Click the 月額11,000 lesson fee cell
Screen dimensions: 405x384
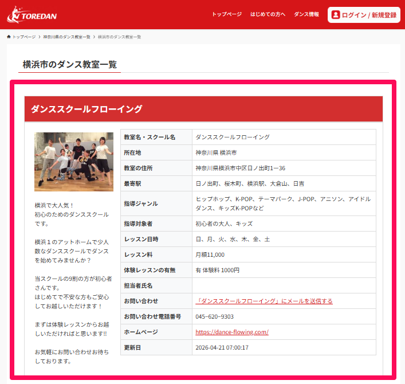[x=210, y=254]
